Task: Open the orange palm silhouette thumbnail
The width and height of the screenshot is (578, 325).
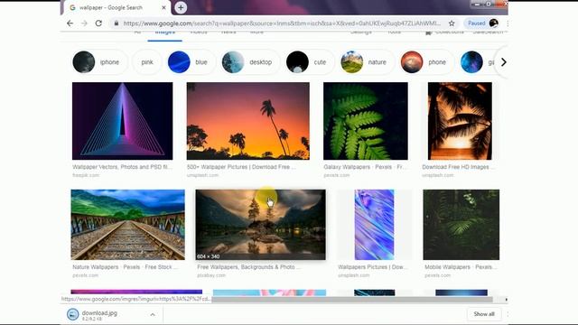Action: 460,121
